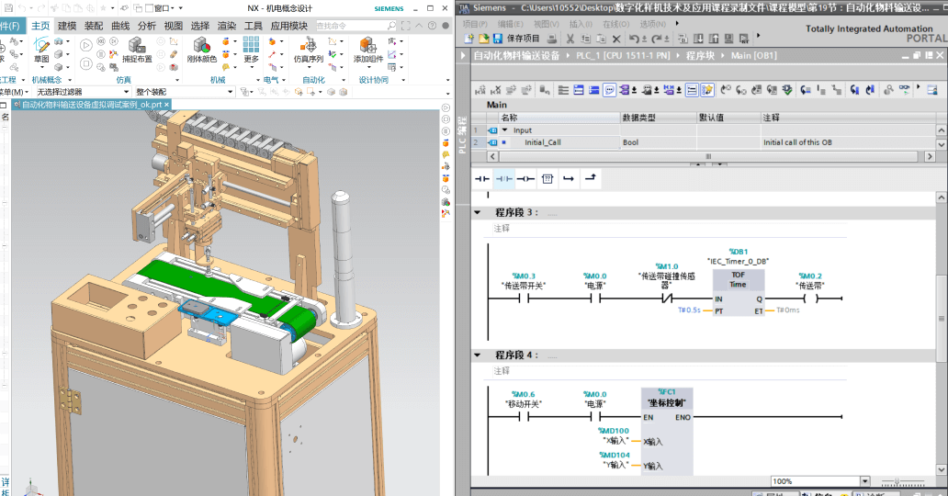Open the 窗口 window dropdown in NX
948x496 pixels.
[x=163, y=8]
